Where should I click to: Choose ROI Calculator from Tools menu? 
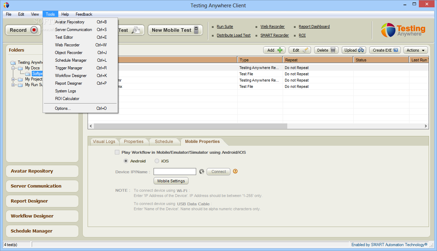(81, 99)
